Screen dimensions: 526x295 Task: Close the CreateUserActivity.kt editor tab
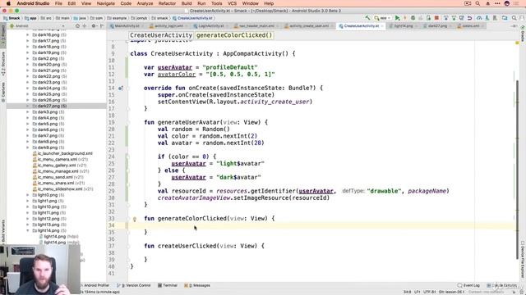[x=382, y=26]
